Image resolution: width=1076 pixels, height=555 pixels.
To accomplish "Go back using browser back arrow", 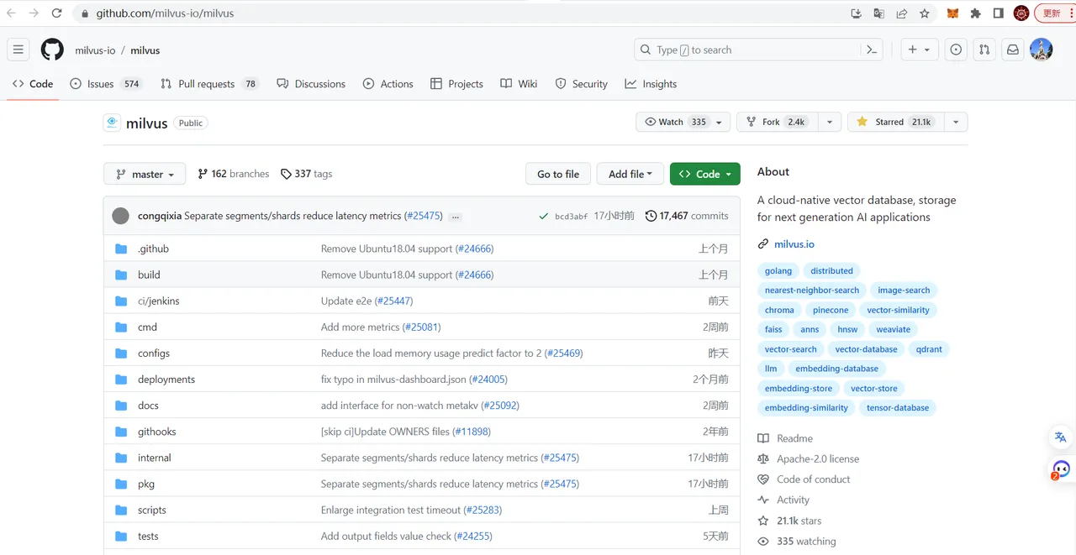I will tap(12, 13).
